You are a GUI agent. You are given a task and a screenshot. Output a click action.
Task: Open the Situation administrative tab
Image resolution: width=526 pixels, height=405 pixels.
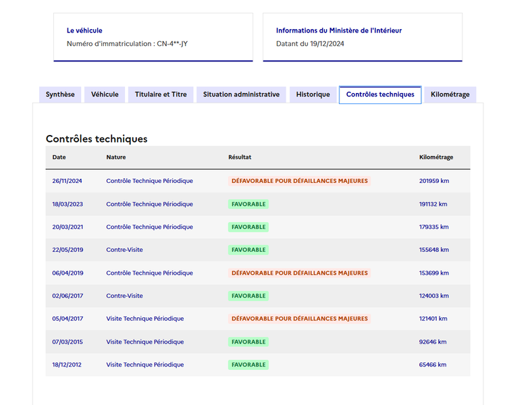241,94
